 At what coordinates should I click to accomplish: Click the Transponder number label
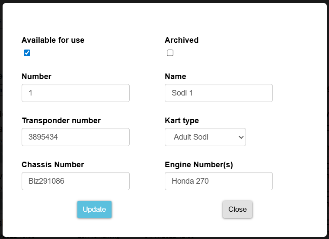(x=61, y=121)
